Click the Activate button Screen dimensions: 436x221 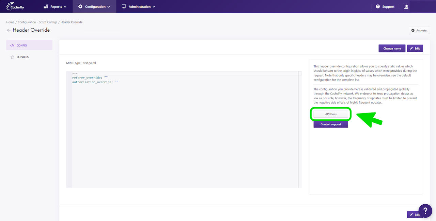[x=419, y=30]
